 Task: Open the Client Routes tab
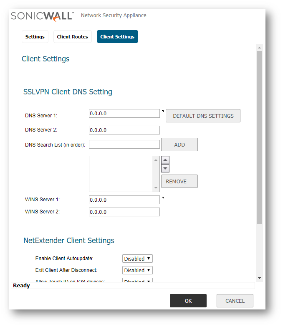72,37
